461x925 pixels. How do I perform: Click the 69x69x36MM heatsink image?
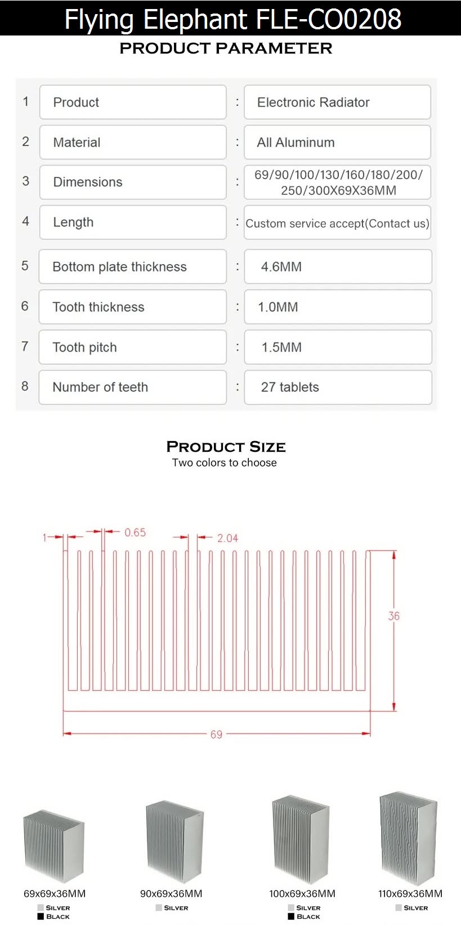54,846
